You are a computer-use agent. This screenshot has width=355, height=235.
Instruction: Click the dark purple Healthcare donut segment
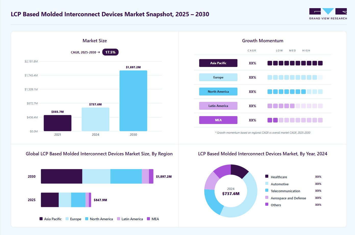pyautogui.click(x=238, y=171)
